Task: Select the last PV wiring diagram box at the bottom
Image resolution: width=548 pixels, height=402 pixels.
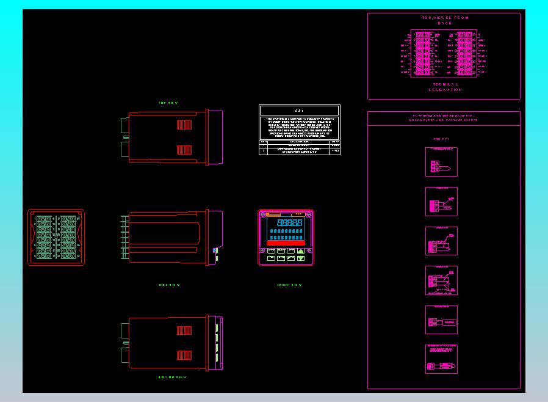Action: click(441, 359)
